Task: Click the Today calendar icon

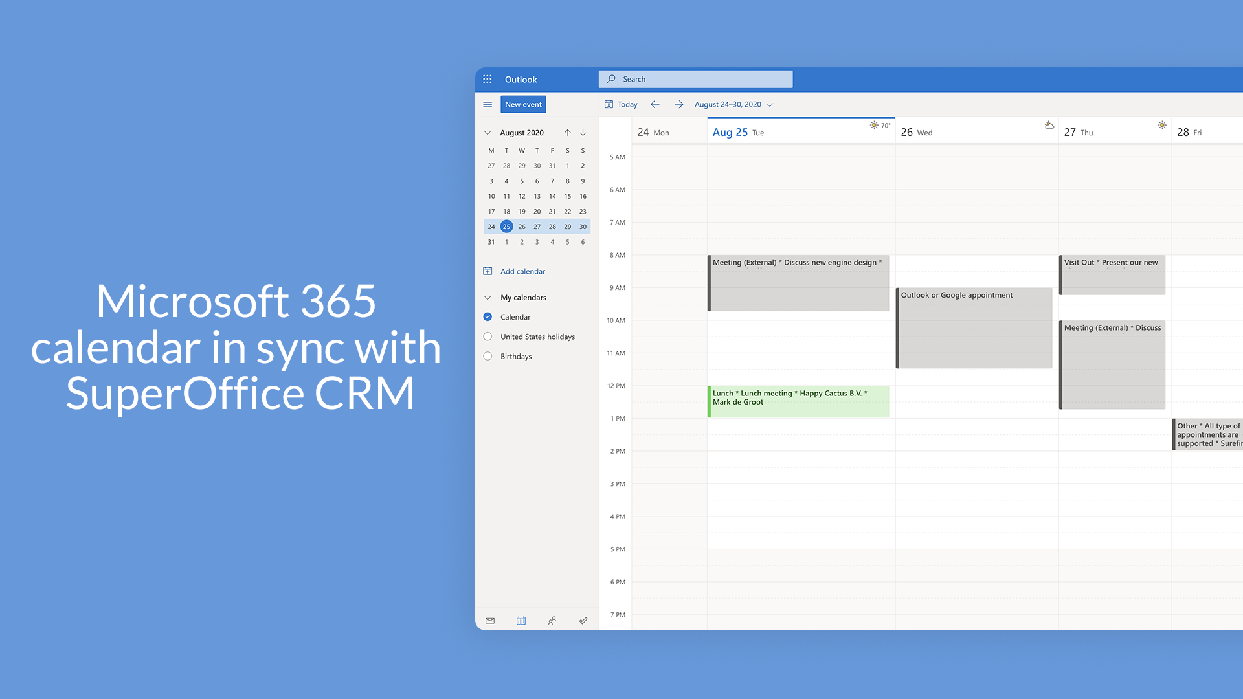Action: 609,104
